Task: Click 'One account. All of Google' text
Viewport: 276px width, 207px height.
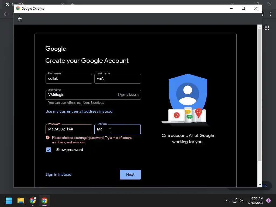Action: point(188,139)
